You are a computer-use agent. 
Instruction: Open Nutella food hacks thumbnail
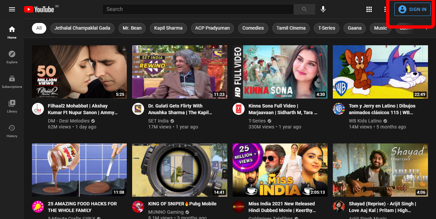(79, 170)
